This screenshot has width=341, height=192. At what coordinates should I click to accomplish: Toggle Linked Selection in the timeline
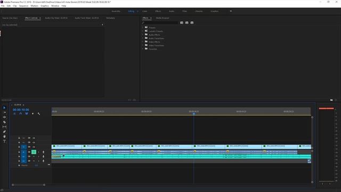pyautogui.click(x=27, y=114)
